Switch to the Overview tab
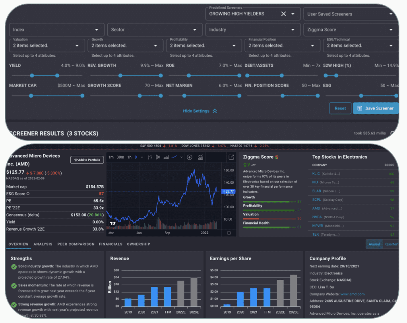407x323 pixels. click(18, 244)
